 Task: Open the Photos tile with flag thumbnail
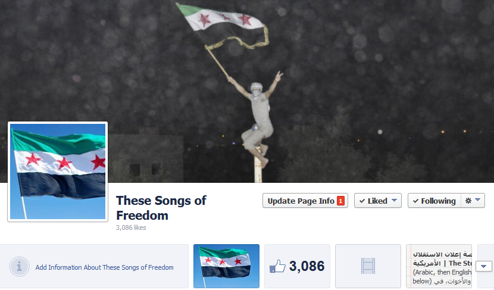click(x=226, y=266)
